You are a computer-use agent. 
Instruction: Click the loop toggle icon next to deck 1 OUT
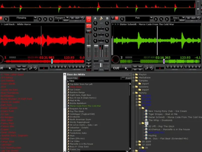click(x=83, y=18)
